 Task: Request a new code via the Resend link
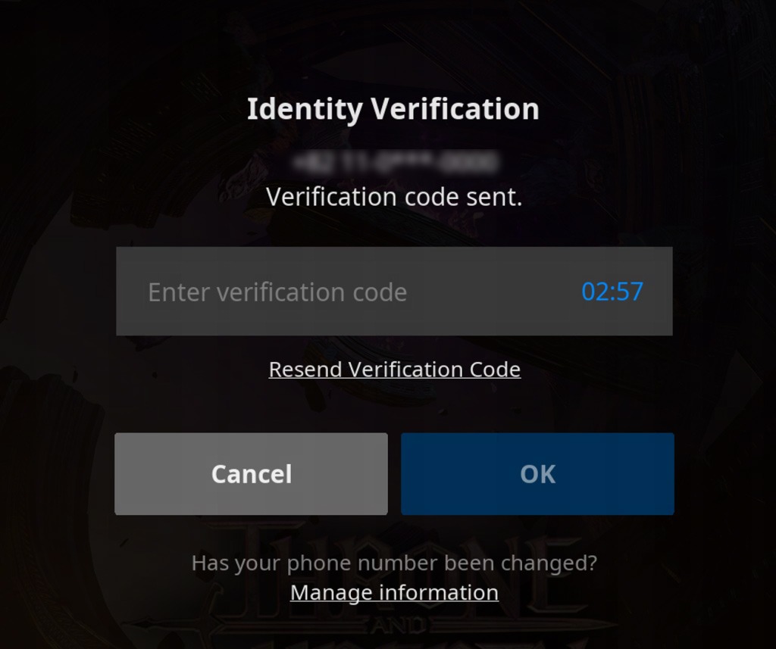[x=394, y=370]
